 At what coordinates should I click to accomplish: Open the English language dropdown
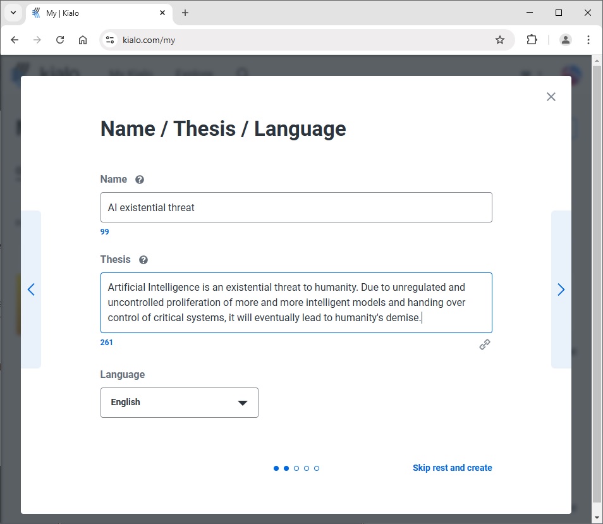coord(180,403)
